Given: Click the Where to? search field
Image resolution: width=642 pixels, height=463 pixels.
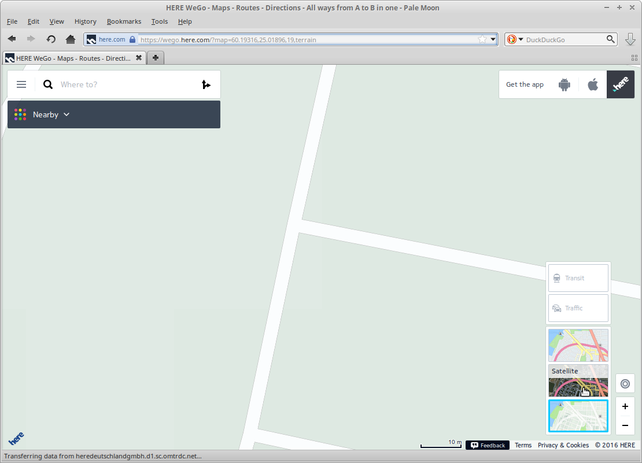Looking at the screenshot, I should (x=127, y=84).
